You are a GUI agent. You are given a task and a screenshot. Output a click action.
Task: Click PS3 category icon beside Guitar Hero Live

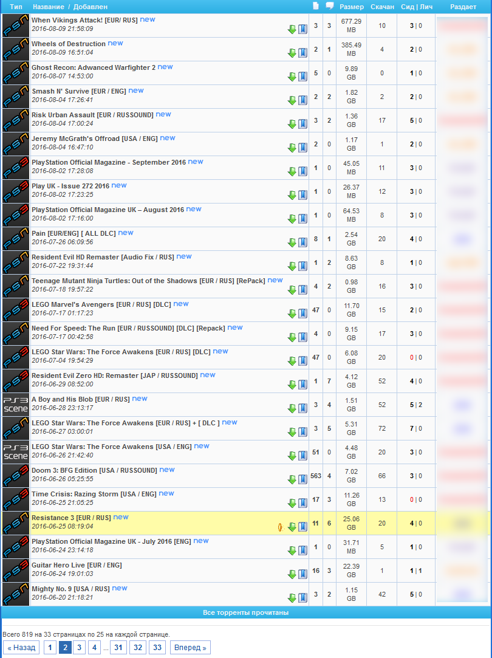16,571
